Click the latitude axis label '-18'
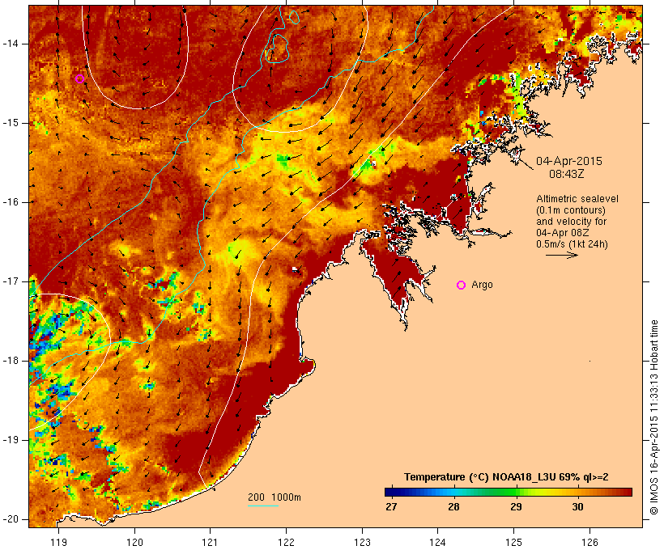Image resolution: width=664 pixels, height=550 pixels. 10,361
